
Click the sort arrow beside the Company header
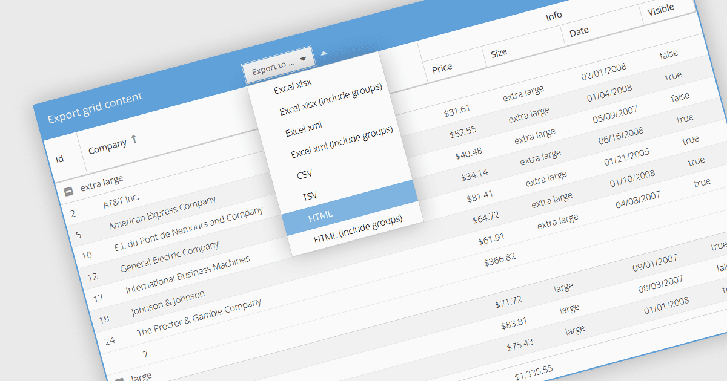click(x=134, y=139)
